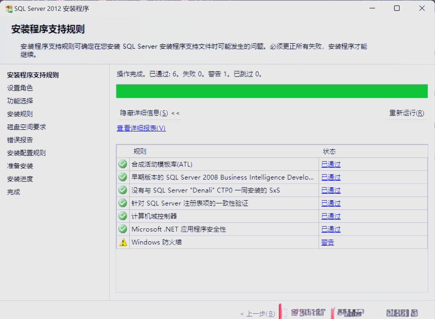Click the 状态 column header

pyautogui.click(x=329, y=151)
